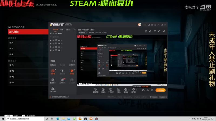Viewport: 216px width, 121px height.
Task: Expand the microphone options arrow
Action: tap(129, 90)
